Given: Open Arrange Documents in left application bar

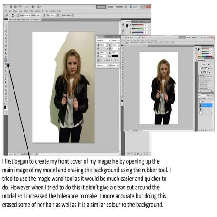Looking at the screenshot, I should pyautogui.click(x=33, y=7).
